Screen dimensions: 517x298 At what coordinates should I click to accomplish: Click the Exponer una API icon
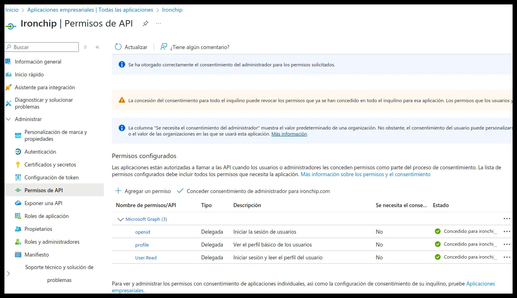[x=18, y=203]
